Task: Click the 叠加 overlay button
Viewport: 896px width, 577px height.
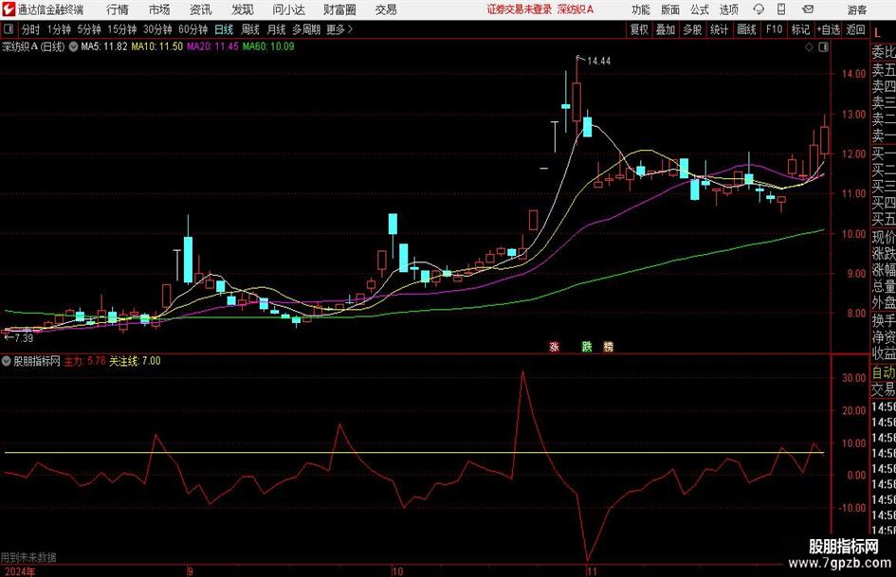Action: (x=666, y=29)
